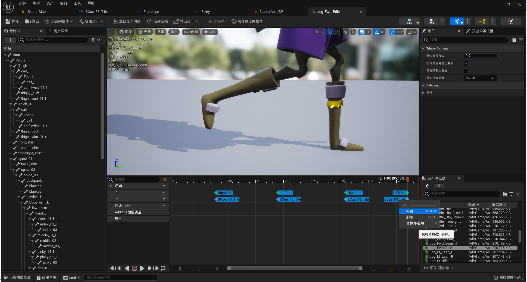Move the timeline view range scrollbar

294,268
